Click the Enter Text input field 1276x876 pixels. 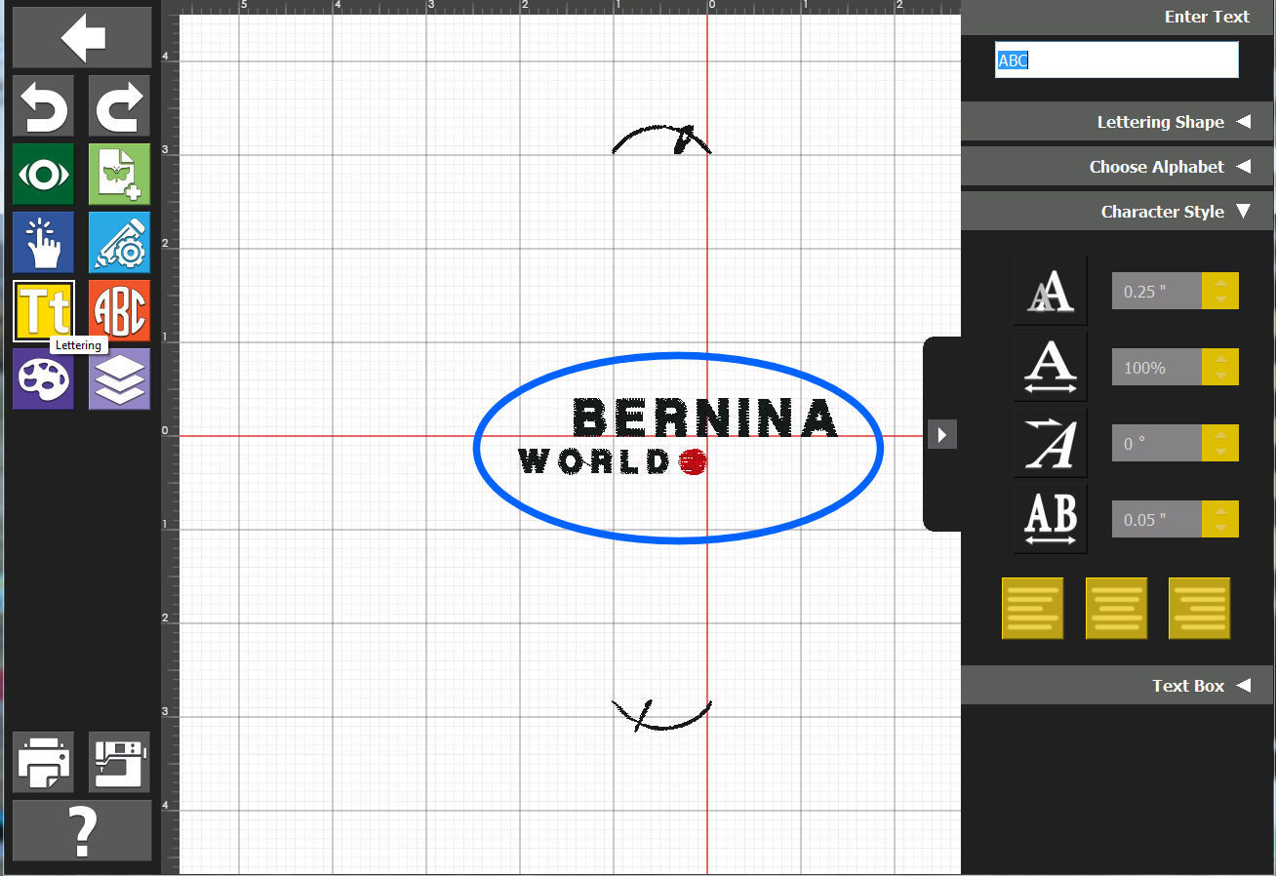coord(1117,60)
